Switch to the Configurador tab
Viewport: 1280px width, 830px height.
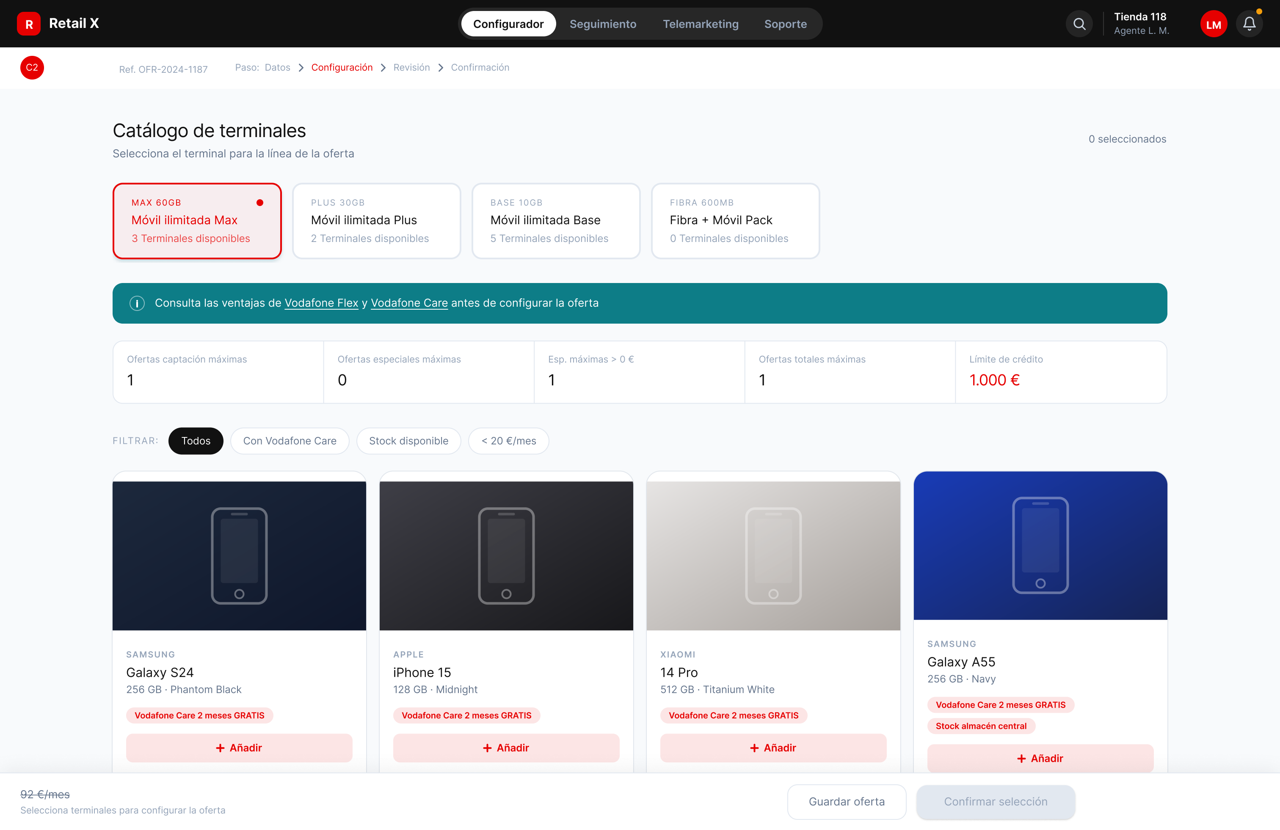point(508,24)
